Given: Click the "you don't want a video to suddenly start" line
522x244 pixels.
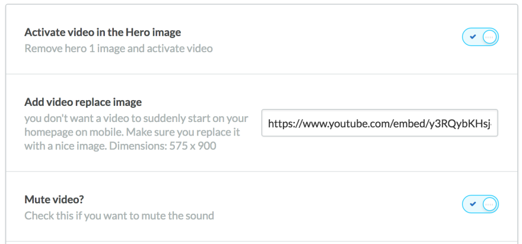Looking at the screenshot, I should (x=136, y=118).
